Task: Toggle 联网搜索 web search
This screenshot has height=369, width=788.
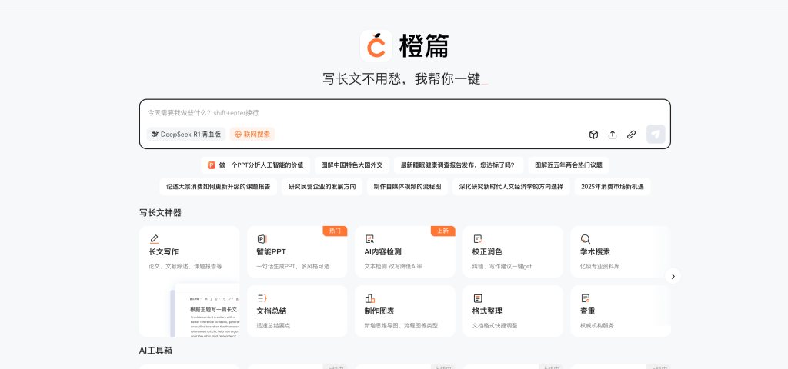Action: tap(252, 135)
